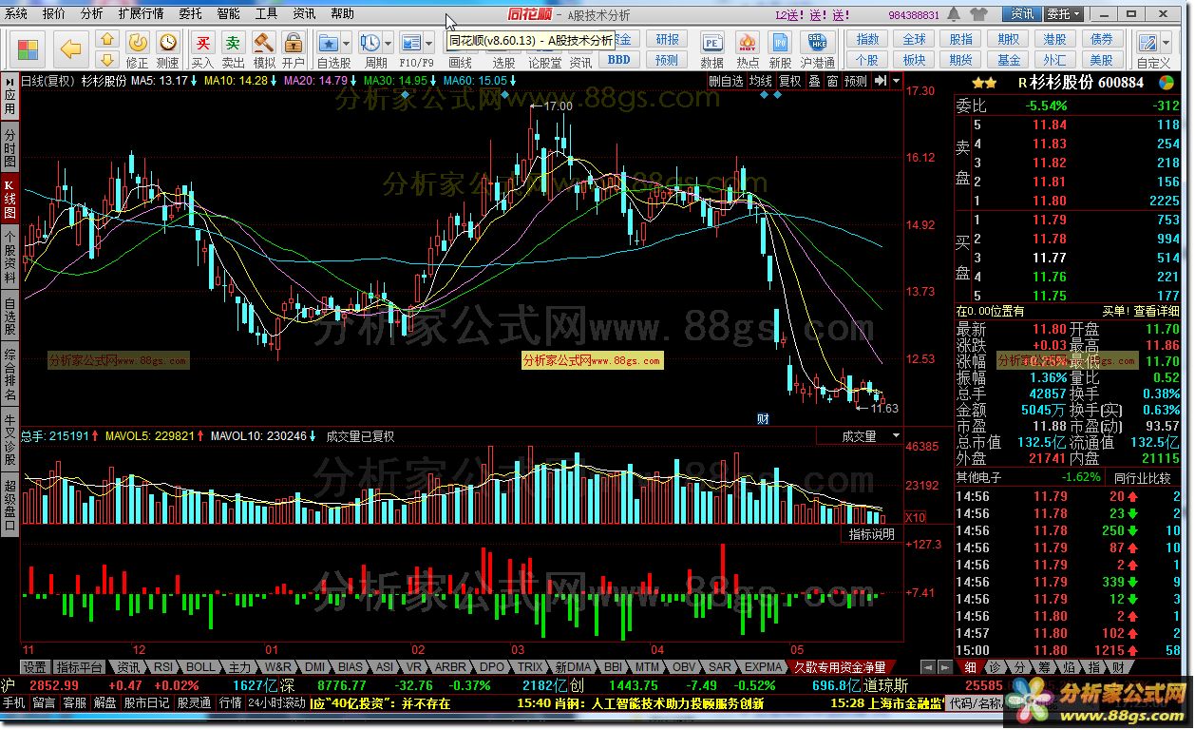The image size is (1195, 730).
Task: Open the 港股 Hong Kong stocks button
Action: [1054, 39]
